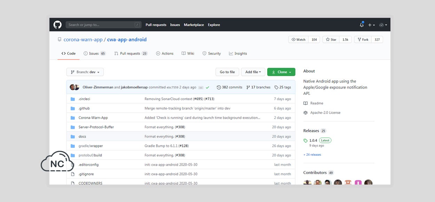Open the .circleci folder icon
The width and height of the screenshot is (435, 202).
coord(73,99)
